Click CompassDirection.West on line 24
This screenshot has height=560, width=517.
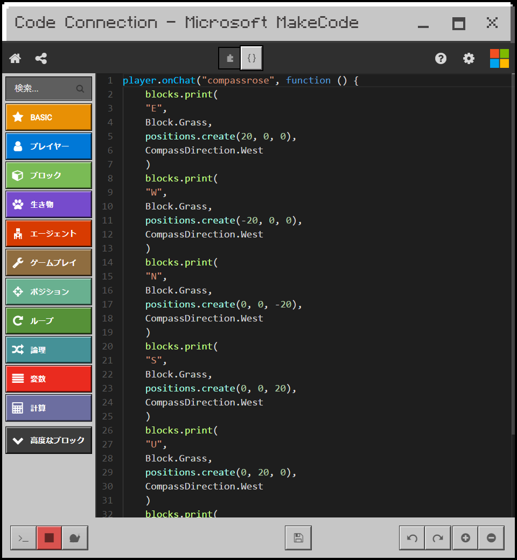(204, 402)
